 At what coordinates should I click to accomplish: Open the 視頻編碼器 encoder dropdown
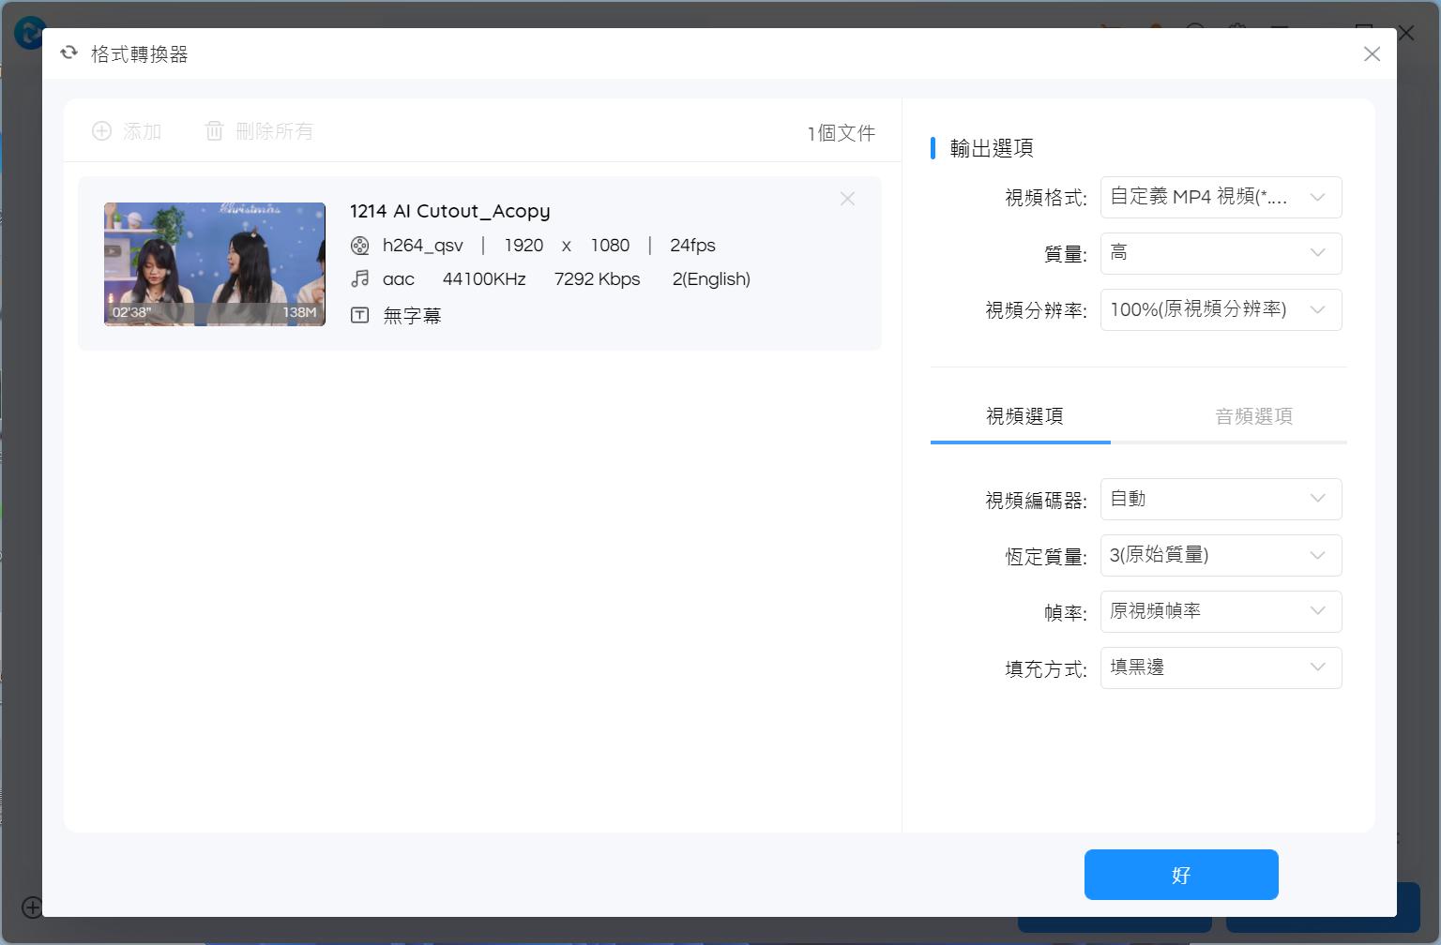pos(1221,499)
